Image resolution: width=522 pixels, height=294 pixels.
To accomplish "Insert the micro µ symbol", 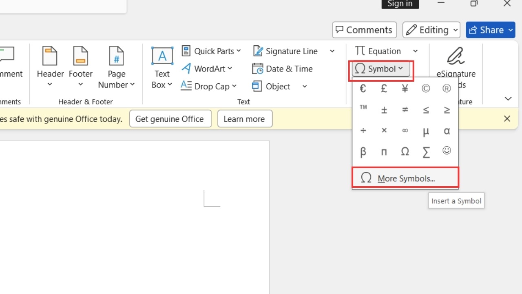I will coord(426,131).
